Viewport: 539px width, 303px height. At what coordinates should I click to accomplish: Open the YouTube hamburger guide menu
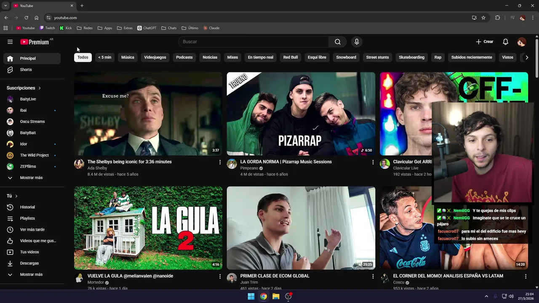[10, 42]
